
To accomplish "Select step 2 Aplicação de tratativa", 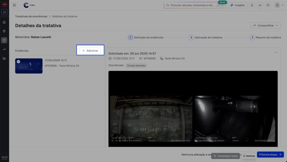I will (206, 37).
